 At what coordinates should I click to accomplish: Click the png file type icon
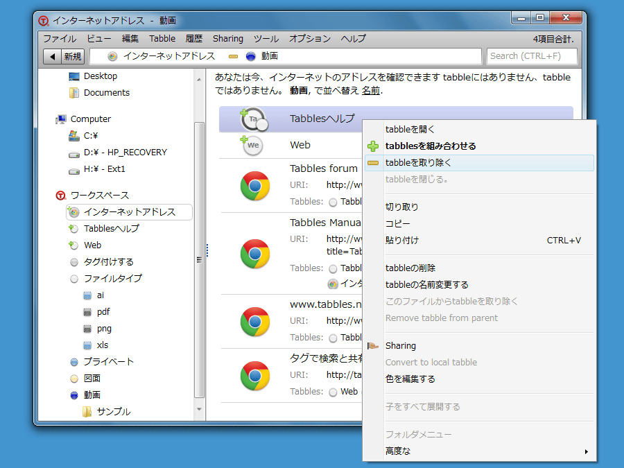coord(87,329)
